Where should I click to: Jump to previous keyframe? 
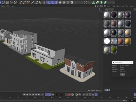[27, 95]
